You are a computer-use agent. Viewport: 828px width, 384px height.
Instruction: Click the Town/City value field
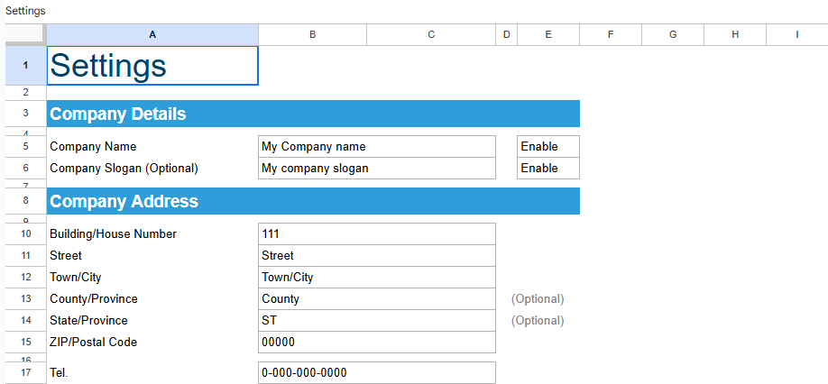click(376, 277)
